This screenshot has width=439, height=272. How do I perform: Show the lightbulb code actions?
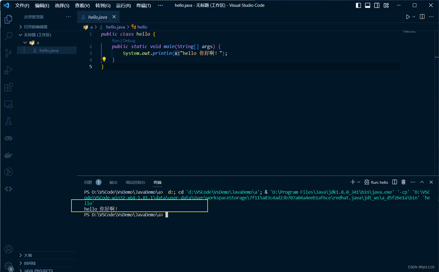click(x=104, y=59)
